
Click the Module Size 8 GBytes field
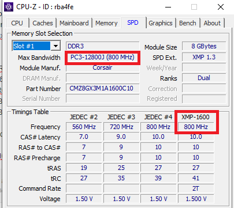pos(204,46)
